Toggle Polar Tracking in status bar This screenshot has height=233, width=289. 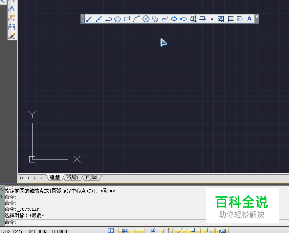coord(152,230)
